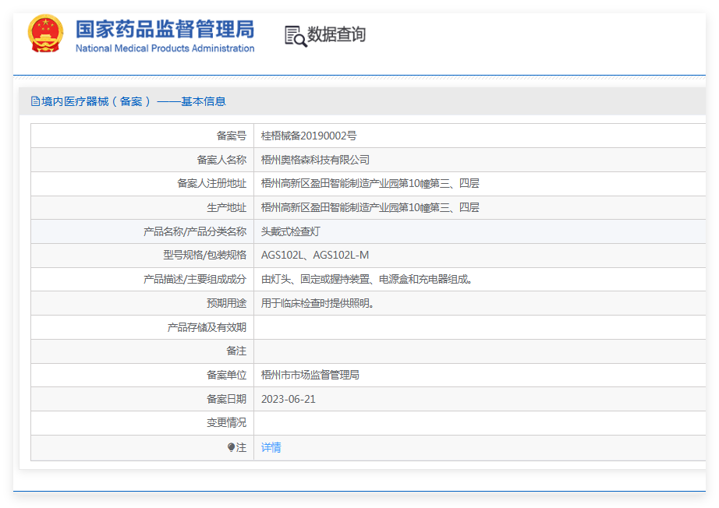Click the 产品存储及有效期 label
The height and width of the screenshot is (508, 719).
(x=207, y=327)
